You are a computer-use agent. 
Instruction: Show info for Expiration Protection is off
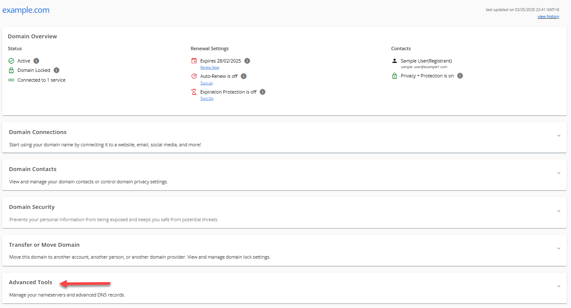(262, 92)
